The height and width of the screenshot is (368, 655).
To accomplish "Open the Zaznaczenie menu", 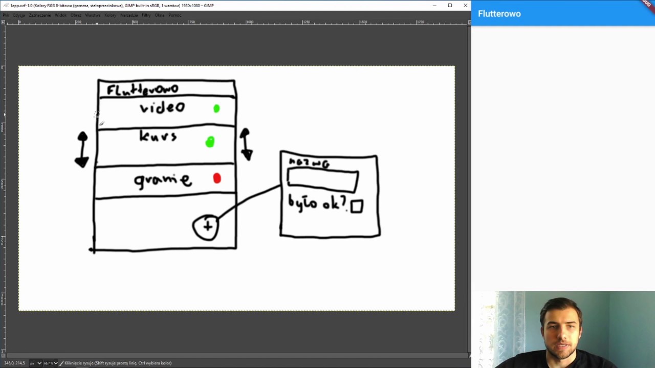I will coord(40,15).
